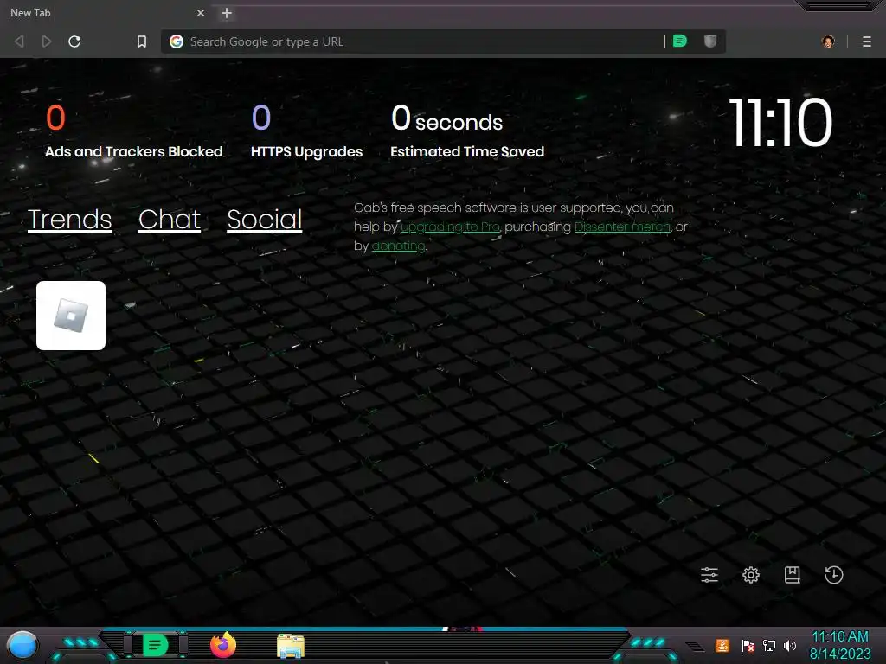The image size is (886, 664).
Task: Open bookmarks from the bottom-right icon
Action: click(793, 575)
